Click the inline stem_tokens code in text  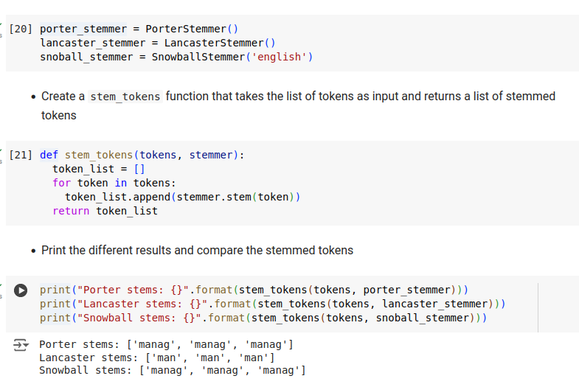pos(125,97)
